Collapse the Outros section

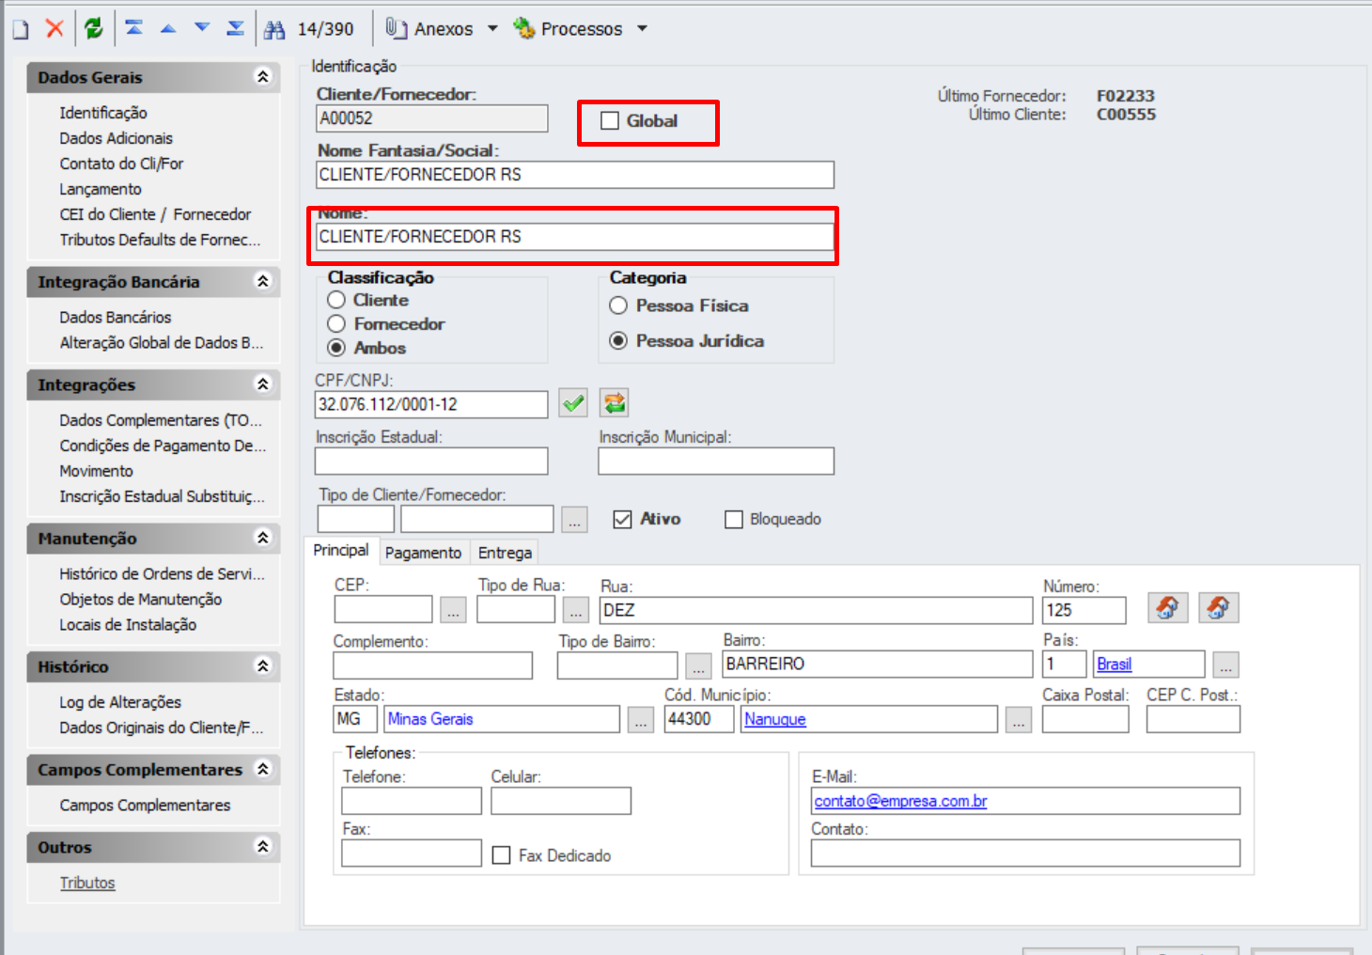coord(263,846)
